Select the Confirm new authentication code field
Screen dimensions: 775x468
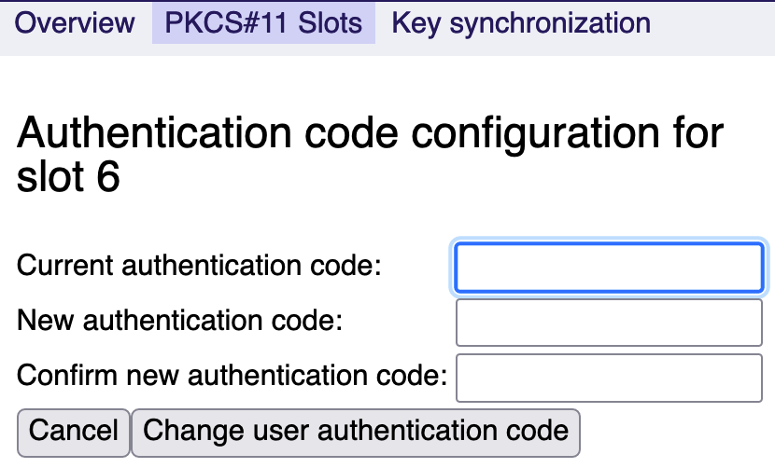pos(609,377)
